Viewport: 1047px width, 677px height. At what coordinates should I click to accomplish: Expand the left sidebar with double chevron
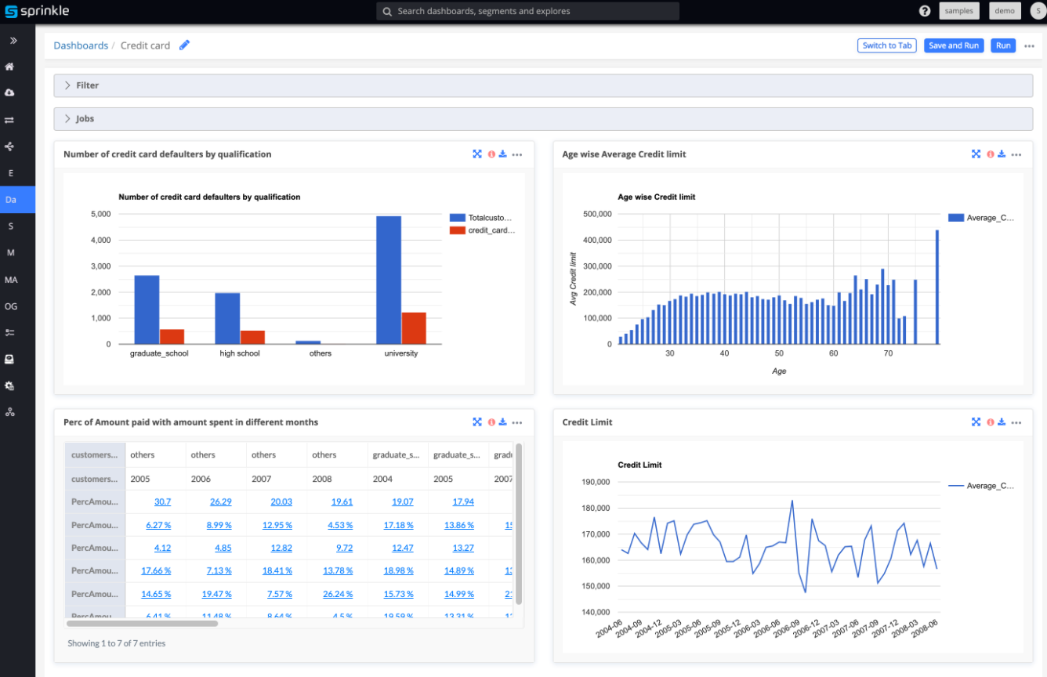pyautogui.click(x=13, y=40)
